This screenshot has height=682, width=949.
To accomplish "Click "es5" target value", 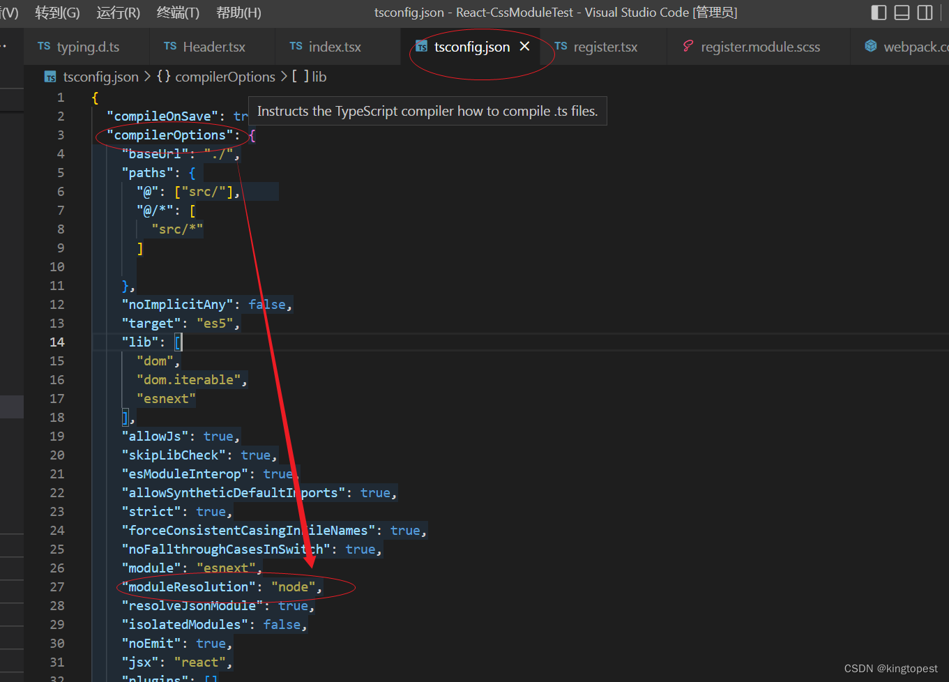I will tap(215, 323).
